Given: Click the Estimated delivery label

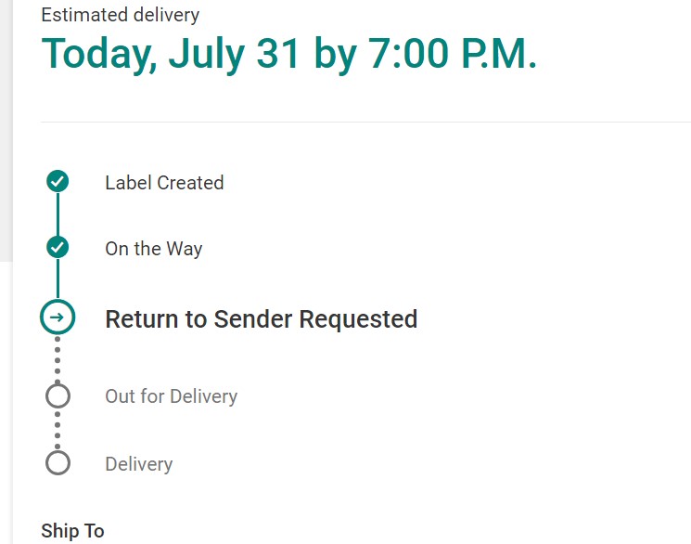Looking at the screenshot, I should [x=120, y=15].
